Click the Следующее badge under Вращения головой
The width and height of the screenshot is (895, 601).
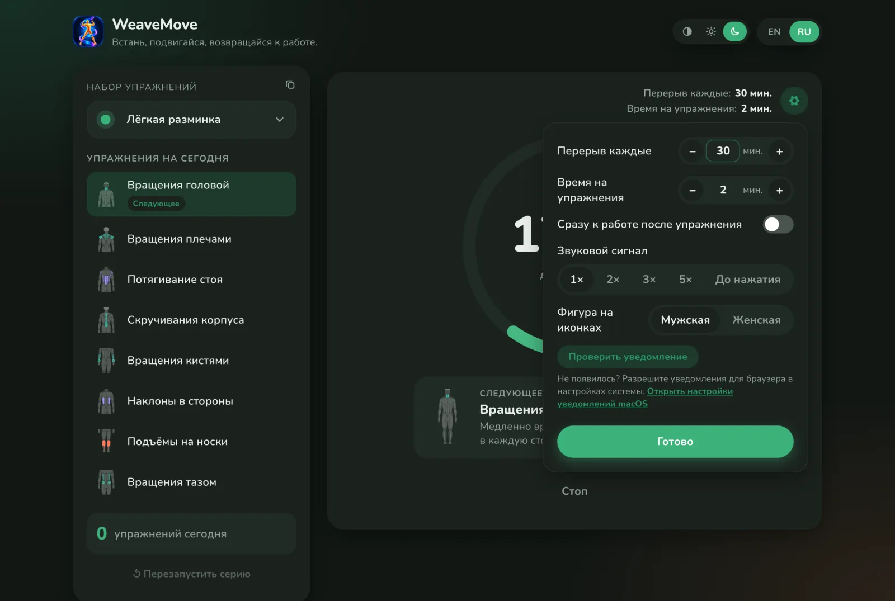tap(156, 204)
